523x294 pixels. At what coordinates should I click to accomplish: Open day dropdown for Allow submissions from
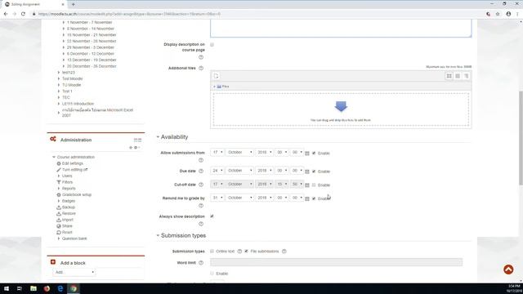pyautogui.click(x=217, y=153)
